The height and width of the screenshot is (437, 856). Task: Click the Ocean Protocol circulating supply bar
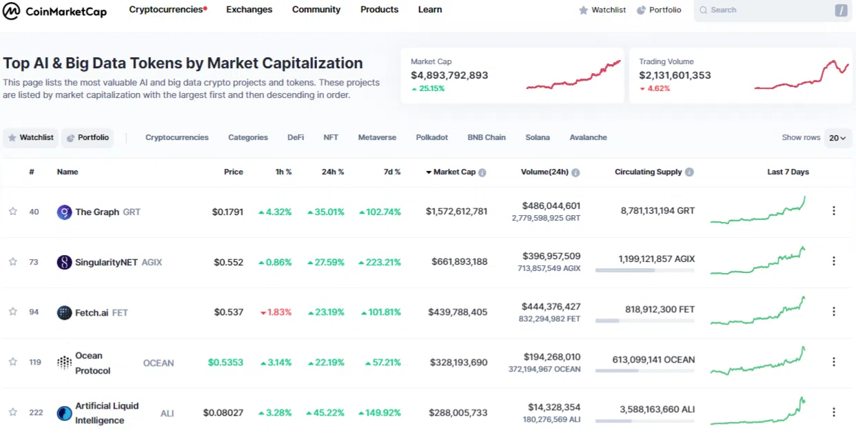(645, 371)
